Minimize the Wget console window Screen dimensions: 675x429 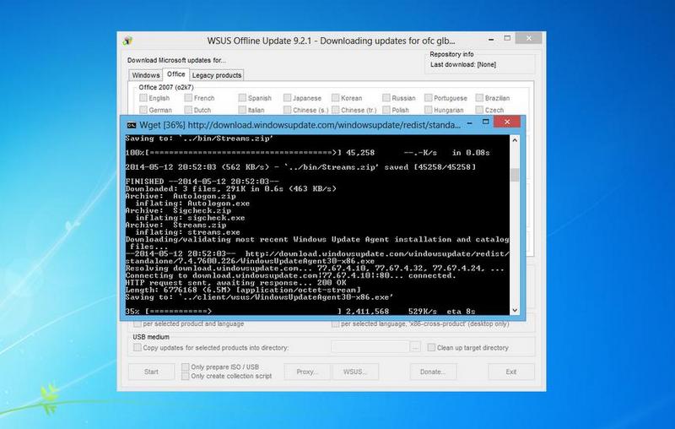click(x=470, y=123)
